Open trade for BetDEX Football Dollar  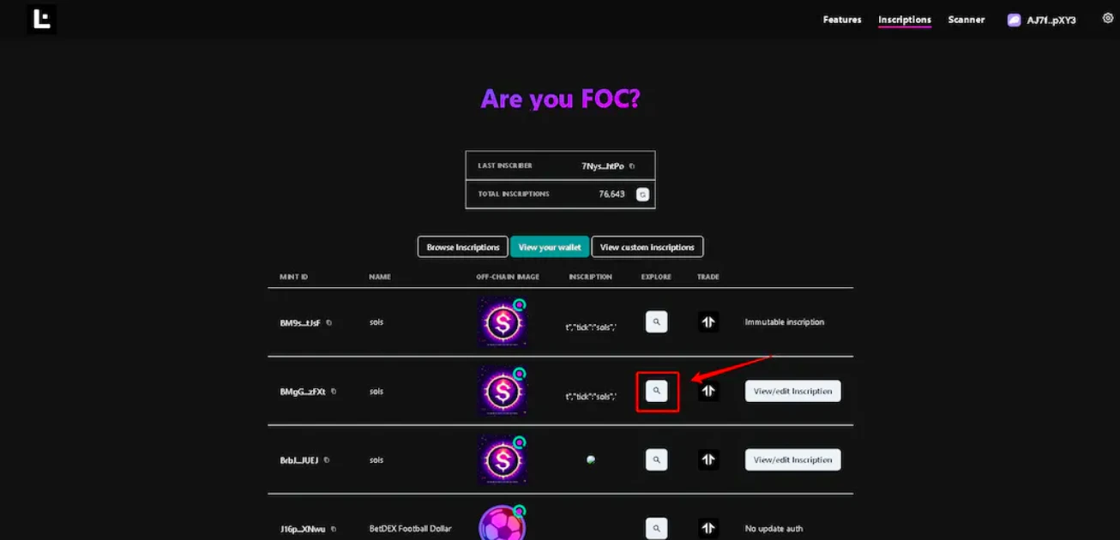coord(708,528)
